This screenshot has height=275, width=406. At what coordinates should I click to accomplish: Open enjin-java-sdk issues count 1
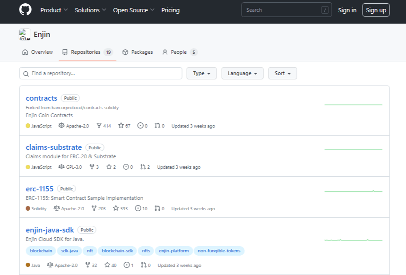129,265
